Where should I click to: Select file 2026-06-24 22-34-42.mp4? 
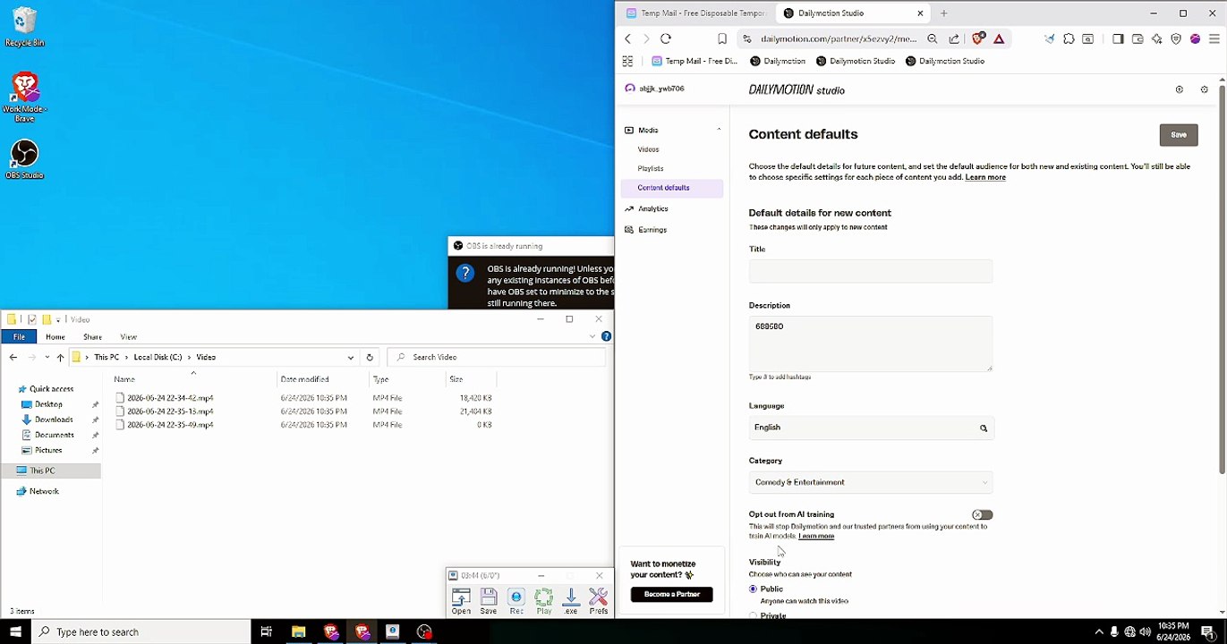170,398
